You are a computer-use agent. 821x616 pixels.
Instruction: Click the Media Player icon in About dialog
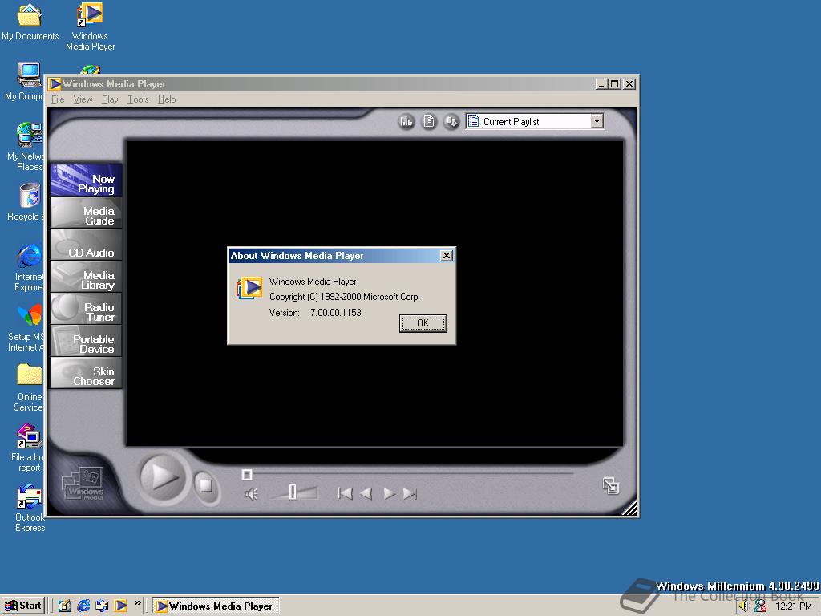tap(249, 288)
